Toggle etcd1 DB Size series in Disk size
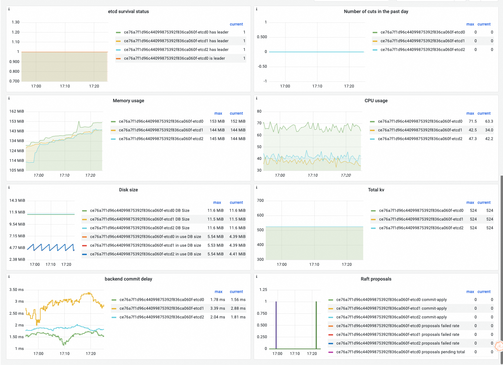 click(x=140, y=219)
